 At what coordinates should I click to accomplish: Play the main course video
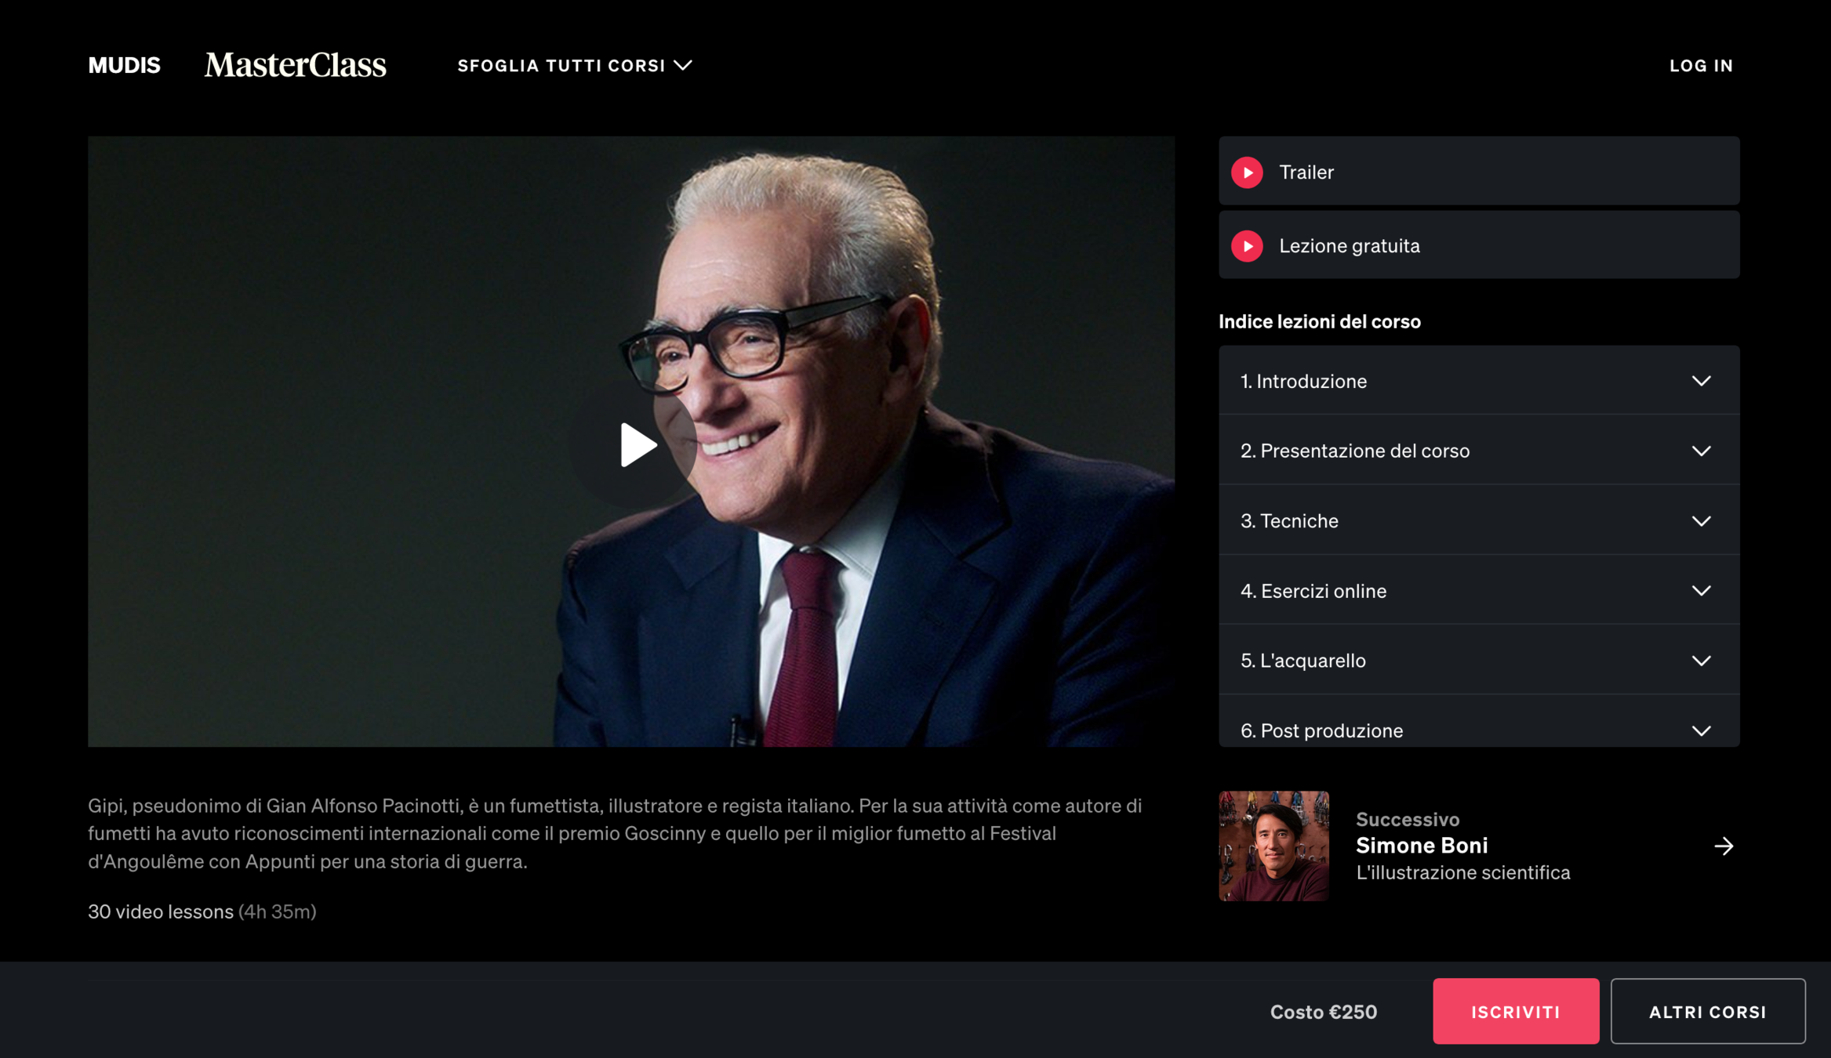[637, 444]
